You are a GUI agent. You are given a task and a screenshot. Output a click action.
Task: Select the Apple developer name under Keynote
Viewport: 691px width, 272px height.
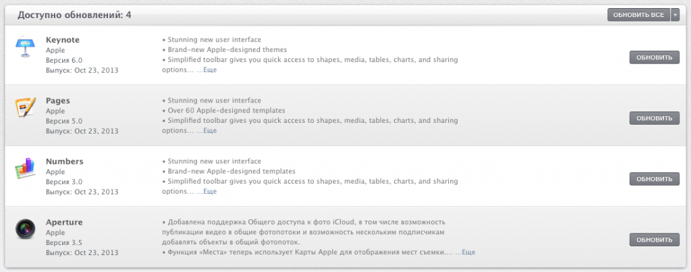pyautogui.click(x=55, y=50)
